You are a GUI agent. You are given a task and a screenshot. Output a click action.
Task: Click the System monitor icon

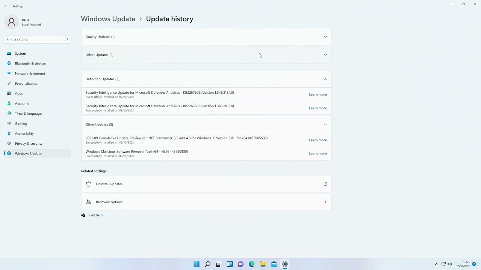(9, 54)
